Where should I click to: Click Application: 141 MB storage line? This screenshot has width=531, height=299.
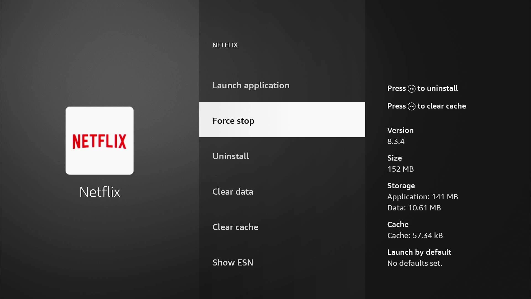423,197
